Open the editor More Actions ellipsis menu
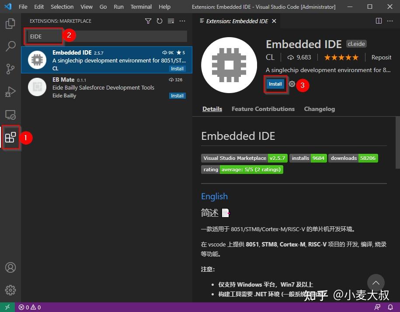 coord(390,21)
